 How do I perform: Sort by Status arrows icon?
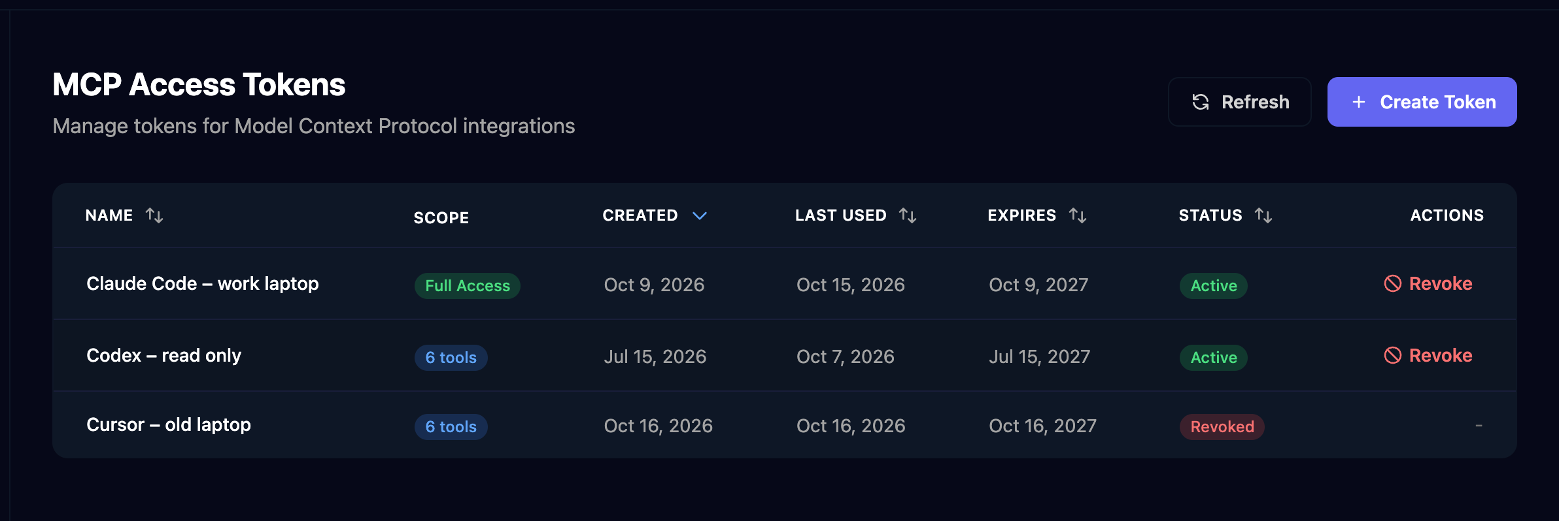pos(1263,215)
